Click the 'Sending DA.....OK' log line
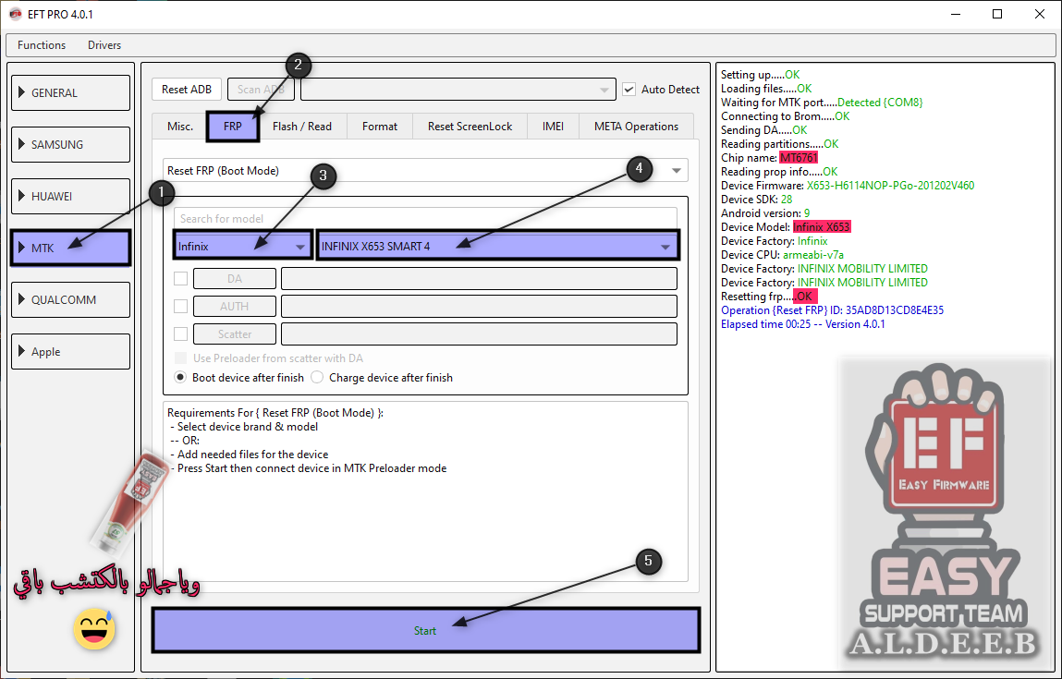Viewport: 1062px width, 679px height. click(764, 130)
